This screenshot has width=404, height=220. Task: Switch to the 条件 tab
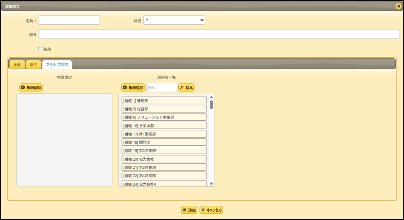[33, 65]
